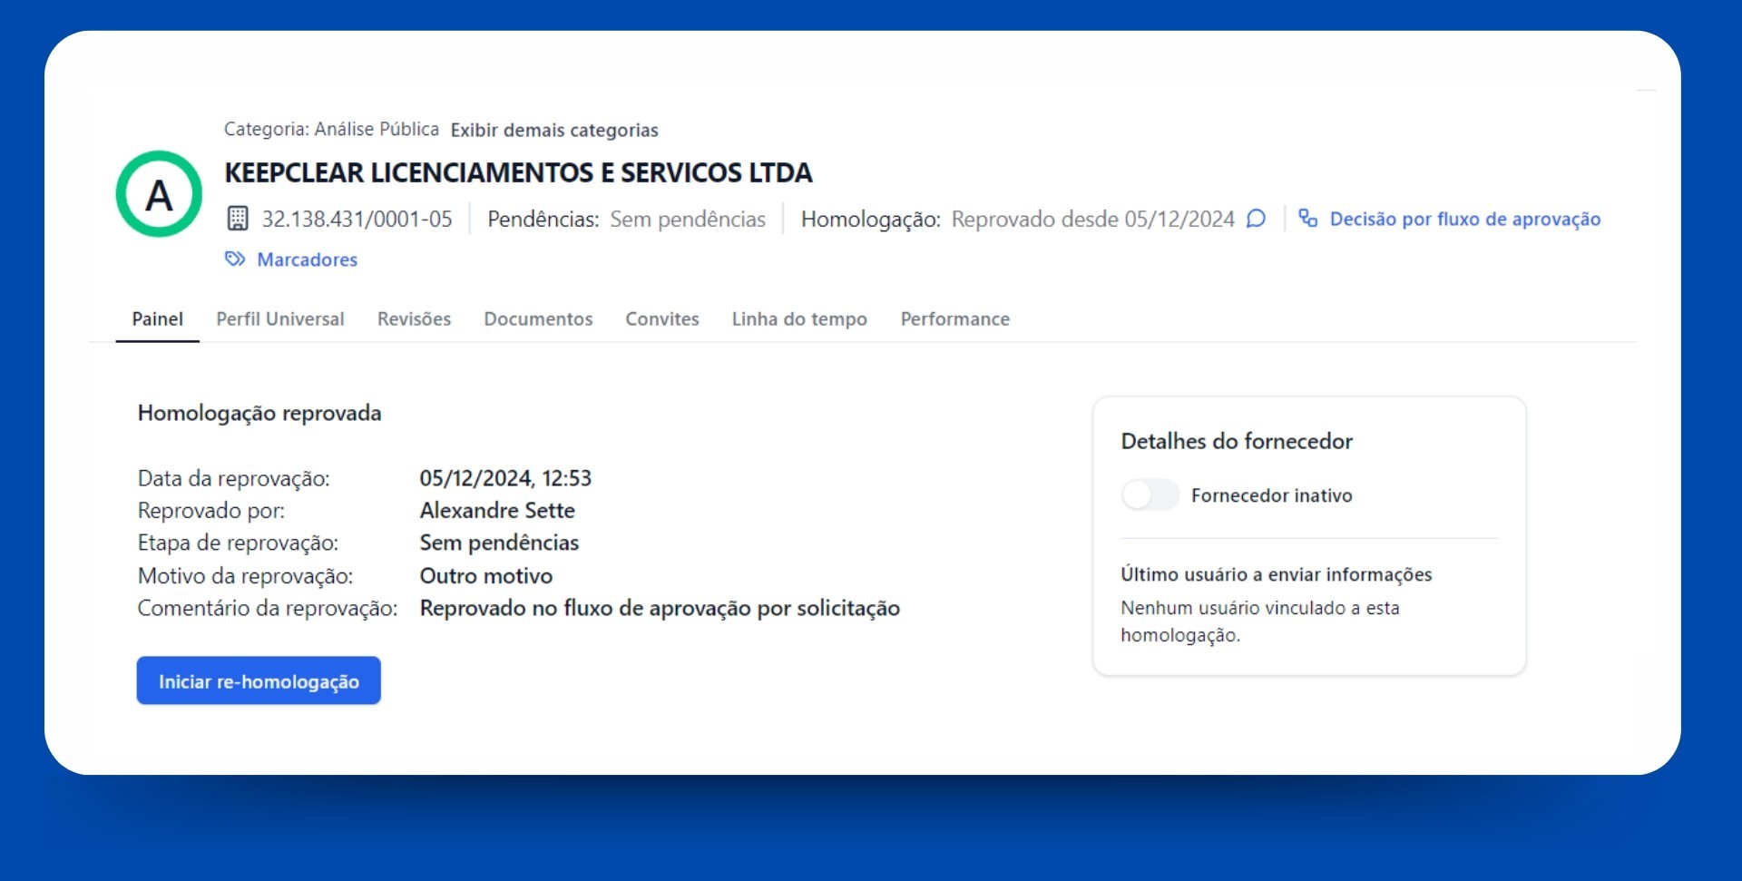Open the homologação comment bubble icon

click(x=1256, y=219)
